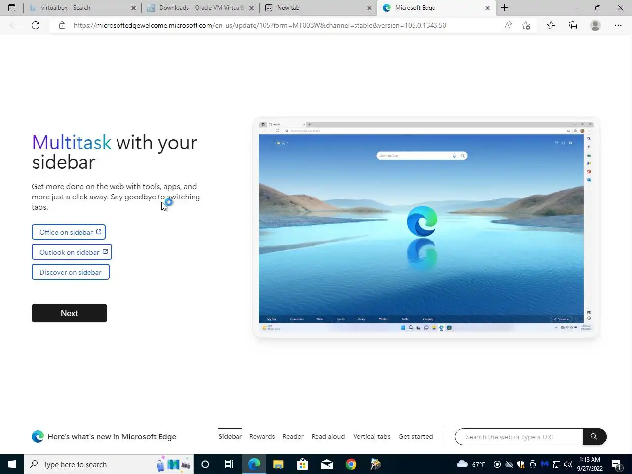Open the Favorites list
Viewport: 632px width, 474px height.
(x=551, y=25)
